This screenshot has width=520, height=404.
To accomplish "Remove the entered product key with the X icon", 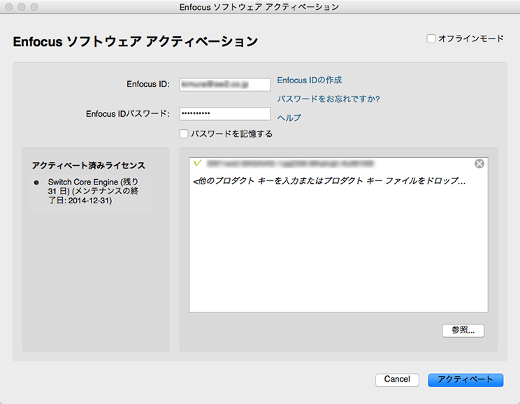I will pyautogui.click(x=479, y=164).
